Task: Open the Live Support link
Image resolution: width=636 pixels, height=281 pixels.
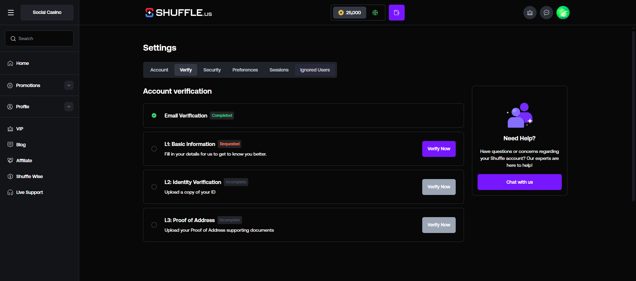Action: coord(29,192)
